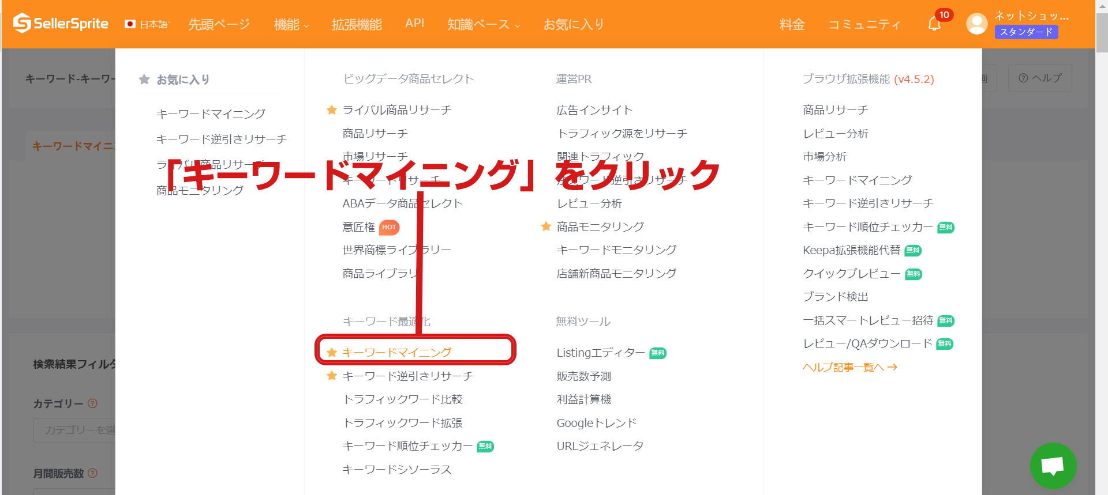Open 意匠権 feature

359,227
